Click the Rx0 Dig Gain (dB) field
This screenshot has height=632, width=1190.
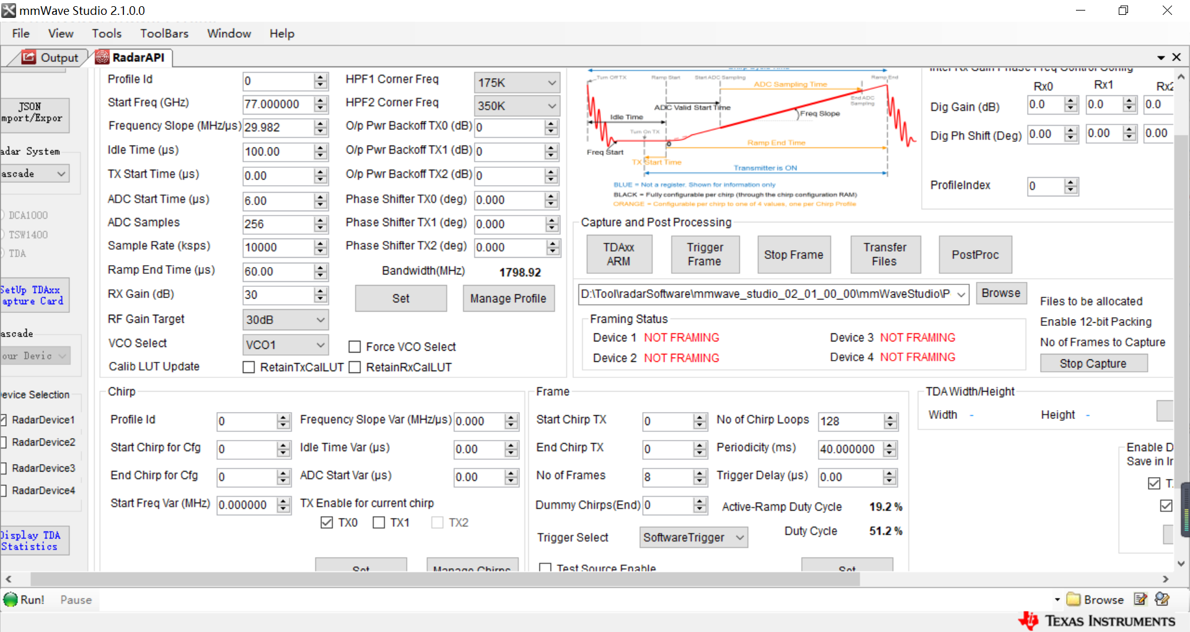1046,105
